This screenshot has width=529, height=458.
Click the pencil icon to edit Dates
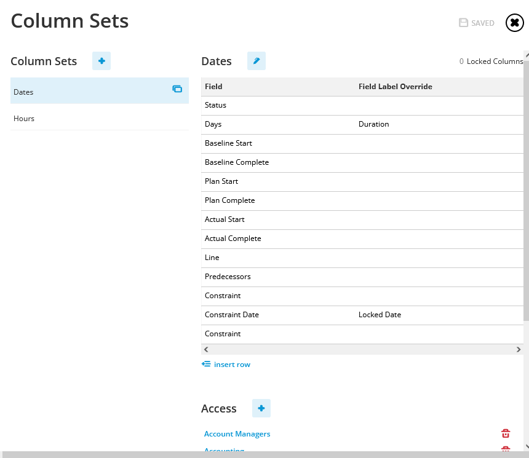pyautogui.click(x=257, y=61)
